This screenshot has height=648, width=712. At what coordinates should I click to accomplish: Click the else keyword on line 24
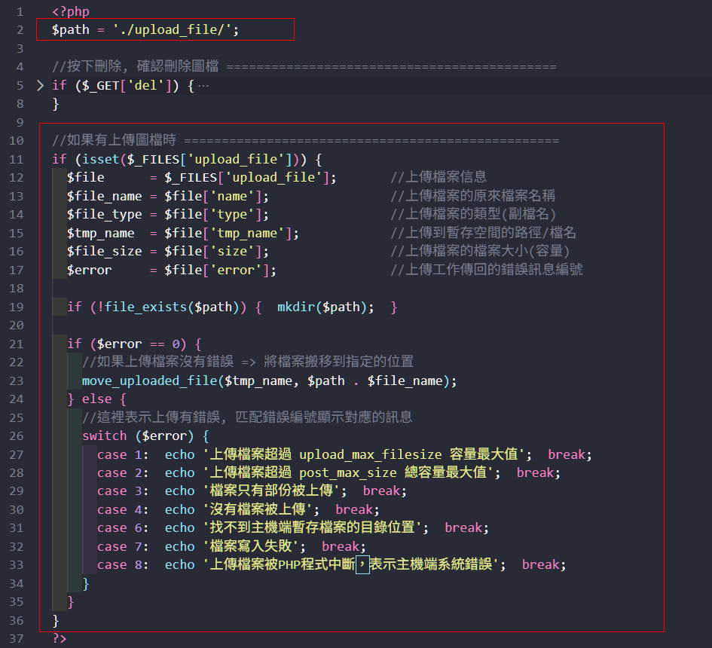(x=96, y=399)
